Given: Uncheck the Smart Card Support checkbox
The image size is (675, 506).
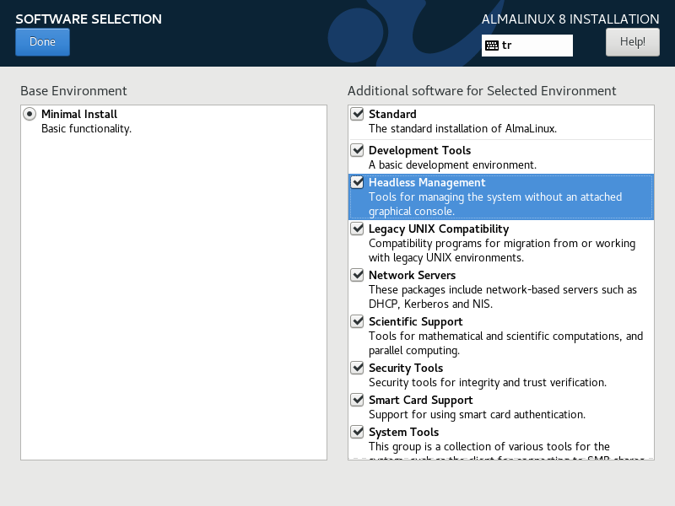Looking at the screenshot, I should [x=357, y=400].
